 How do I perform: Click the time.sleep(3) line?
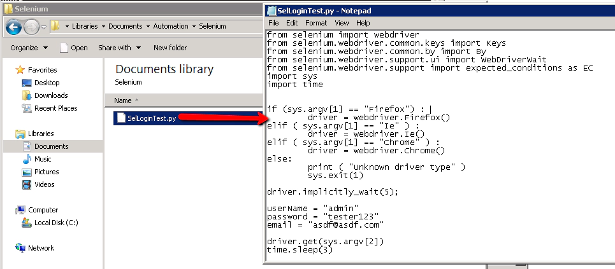click(300, 250)
